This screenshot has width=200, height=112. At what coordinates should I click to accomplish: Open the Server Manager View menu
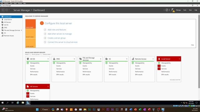coord(190,10)
